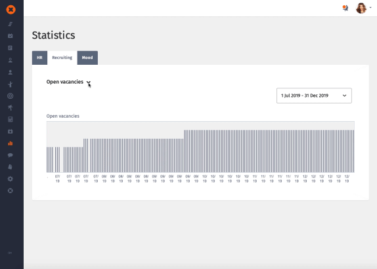Open the calendar check icon in sidebar
The height and width of the screenshot is (269, 377).
[10, 36]
